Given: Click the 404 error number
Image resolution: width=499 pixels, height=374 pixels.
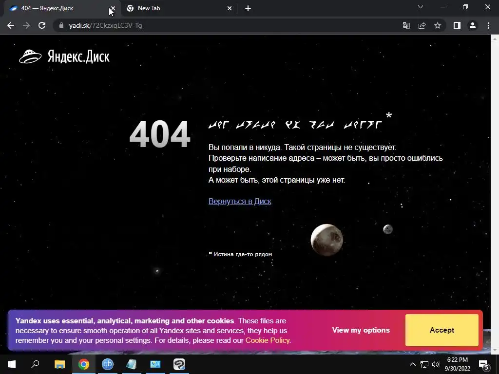Looking at the screenshot, I should pos(160,134).
